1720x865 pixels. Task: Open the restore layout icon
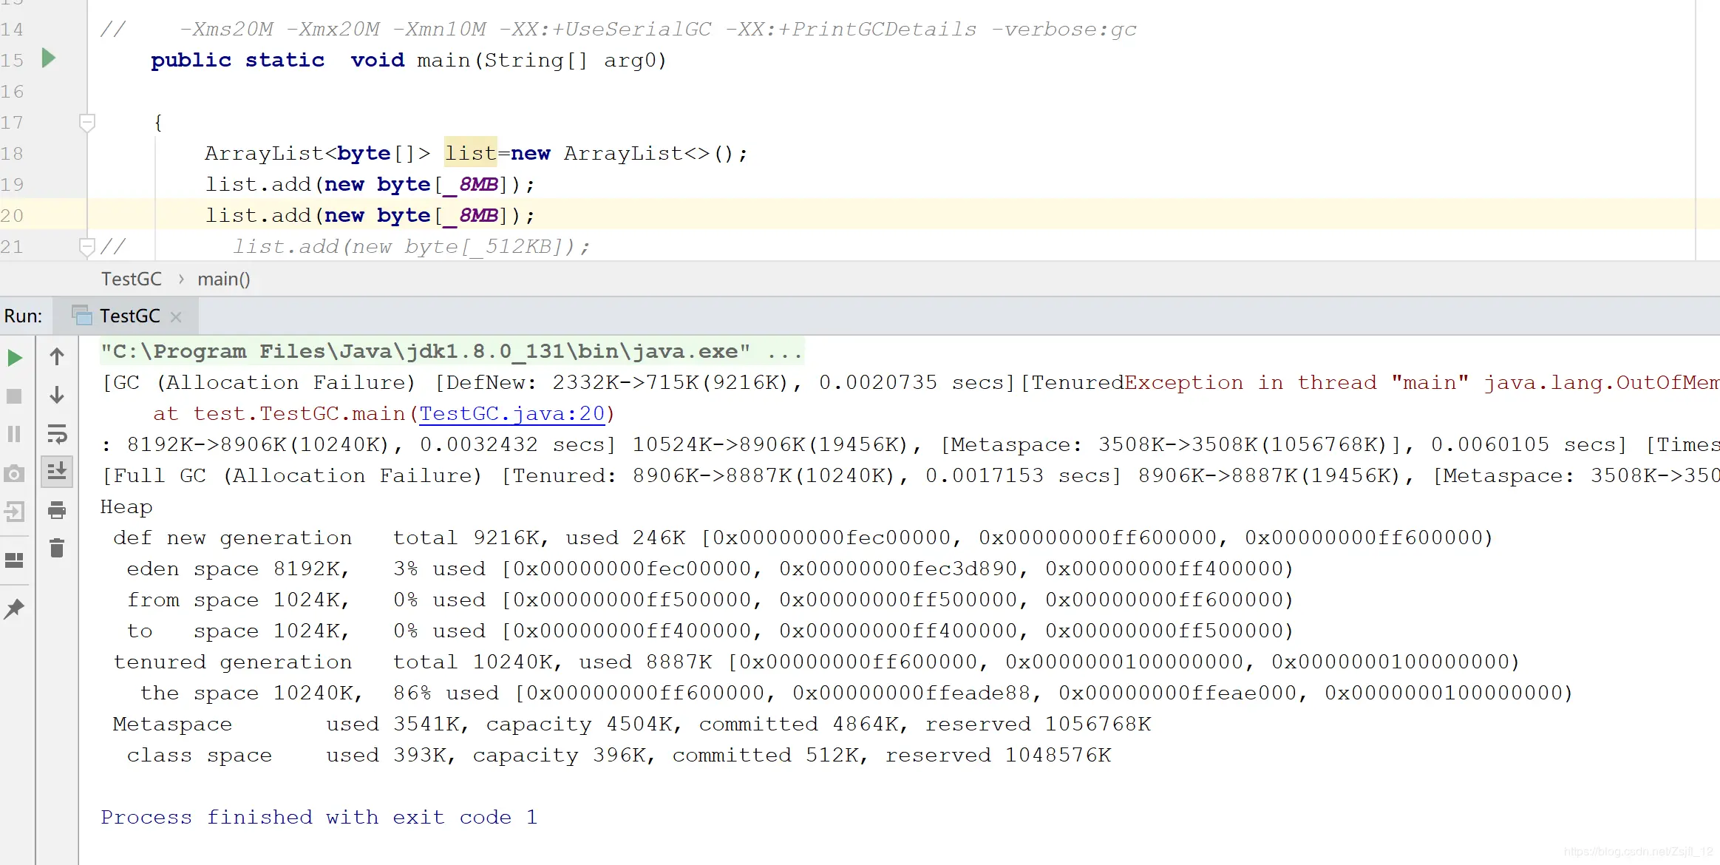15,560
